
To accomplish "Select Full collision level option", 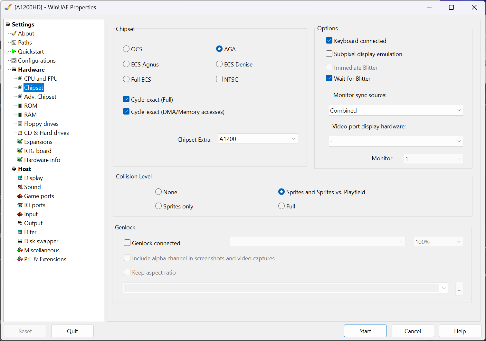I will click(281, 206).
